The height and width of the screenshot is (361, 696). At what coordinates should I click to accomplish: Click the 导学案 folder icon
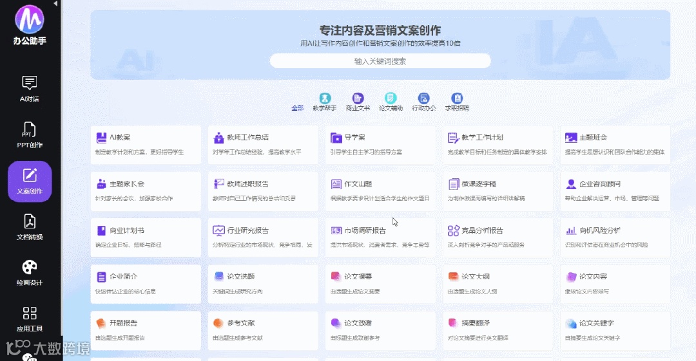coord(336,138)
